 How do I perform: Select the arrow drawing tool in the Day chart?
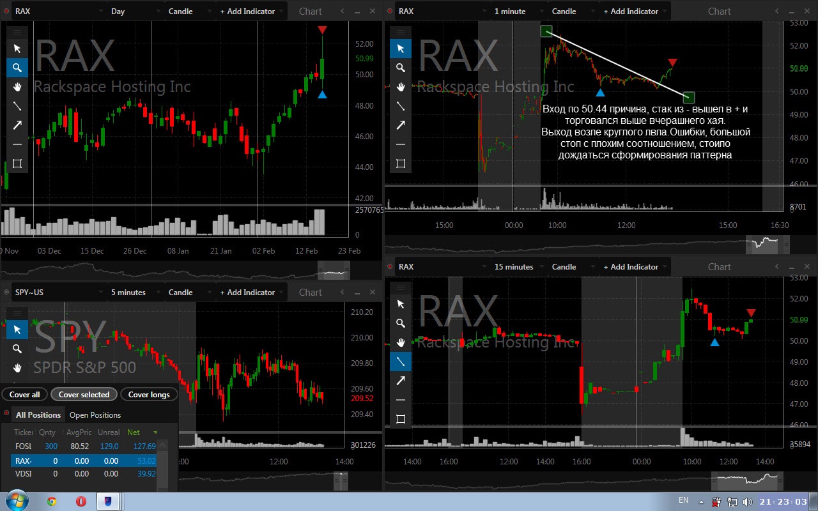pos(17,125)
